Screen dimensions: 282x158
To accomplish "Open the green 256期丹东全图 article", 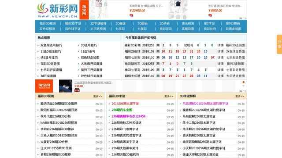I will tap(122, 110).
